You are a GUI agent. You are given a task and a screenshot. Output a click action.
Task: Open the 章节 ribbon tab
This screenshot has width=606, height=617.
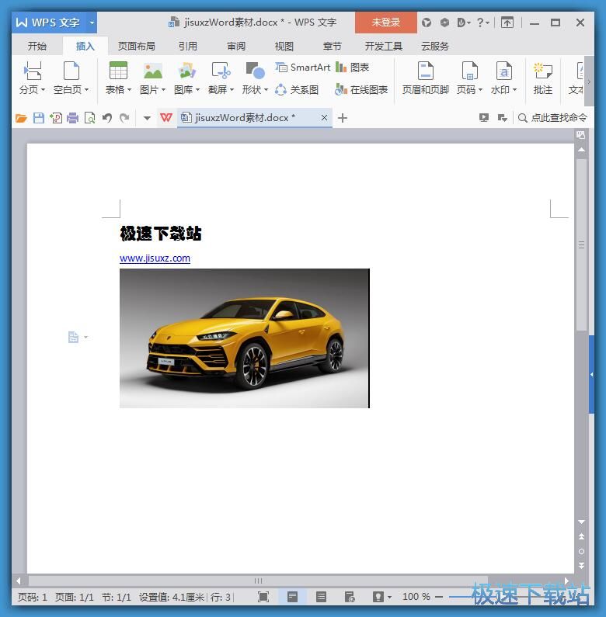(332, 47)
